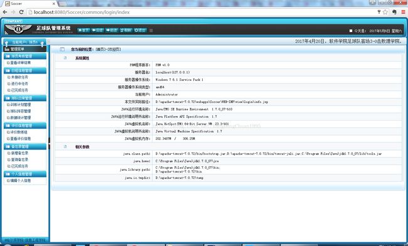Click the key icon in the address bar
This screenshot has height=246, width=408.
click(x=379, y=12)
